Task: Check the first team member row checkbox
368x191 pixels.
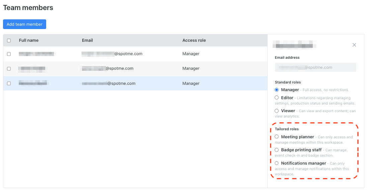Action: 9,54
